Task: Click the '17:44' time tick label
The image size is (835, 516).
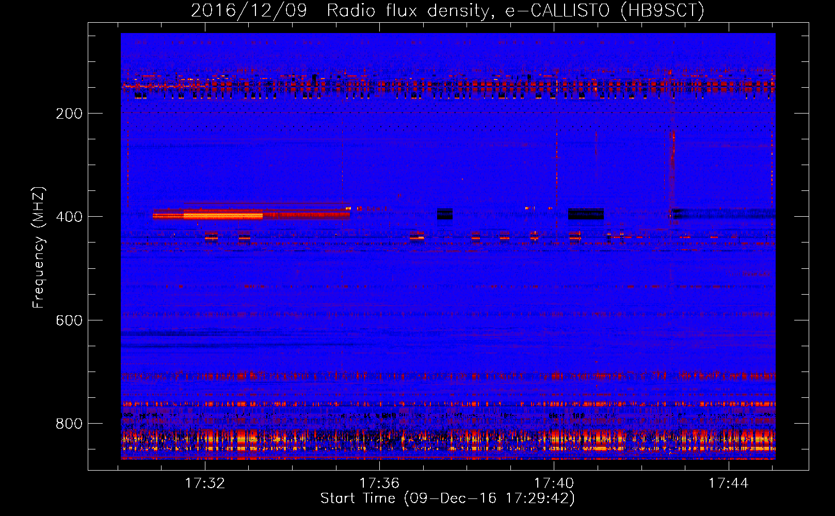Action: click(728, 483)
